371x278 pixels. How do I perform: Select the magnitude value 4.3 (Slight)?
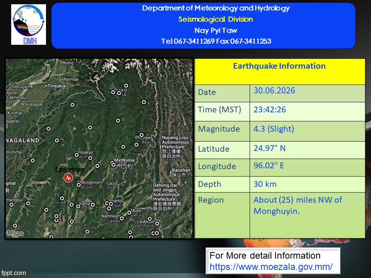274,129
